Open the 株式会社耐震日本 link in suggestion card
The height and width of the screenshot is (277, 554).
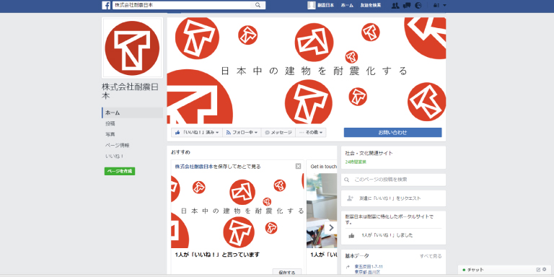point(194,167)
